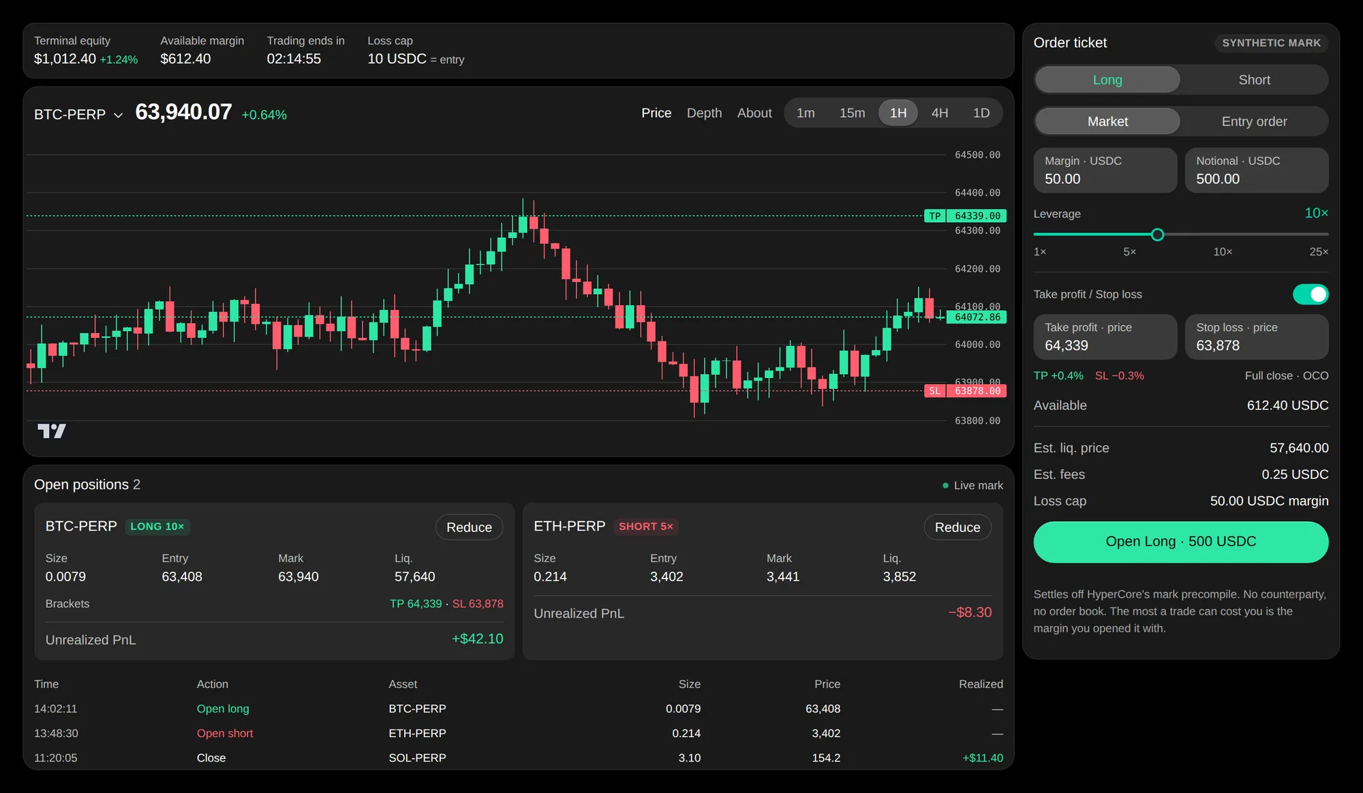The height and width of the screenshot is (793, 1363).
Task: Choose the Market order type
Action: pyautogui.click(x=1107, y=121)
